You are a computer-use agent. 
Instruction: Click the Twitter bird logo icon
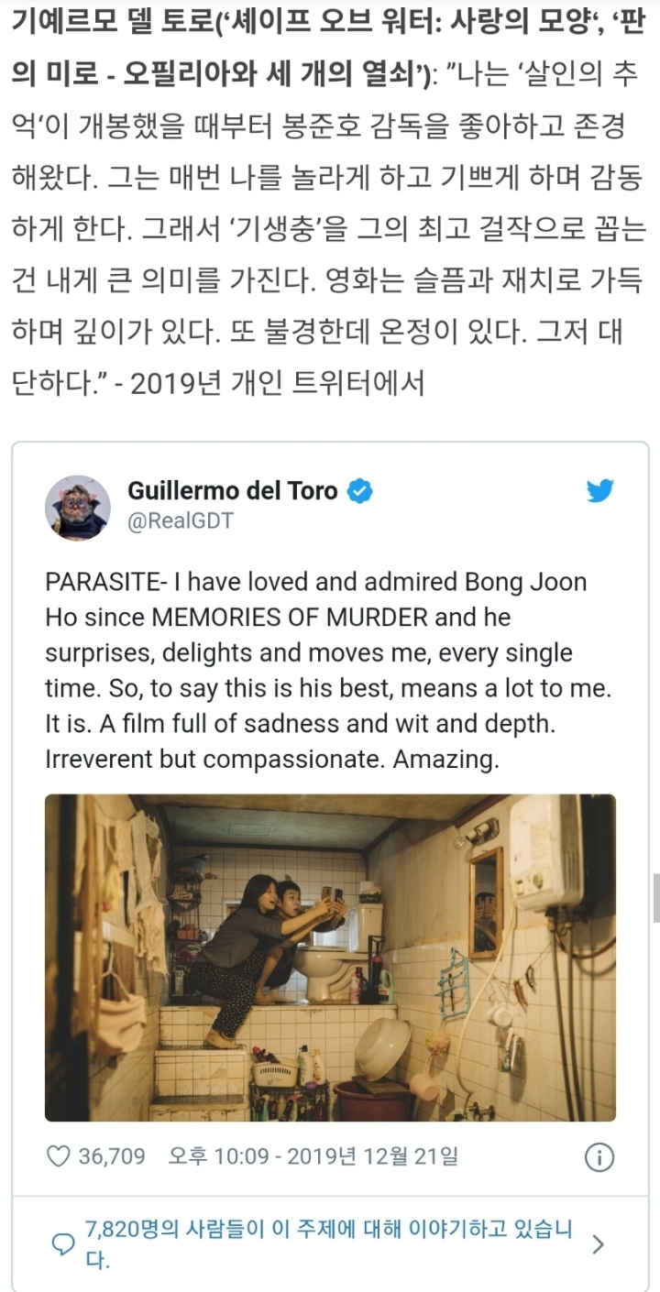click(599, 491)
